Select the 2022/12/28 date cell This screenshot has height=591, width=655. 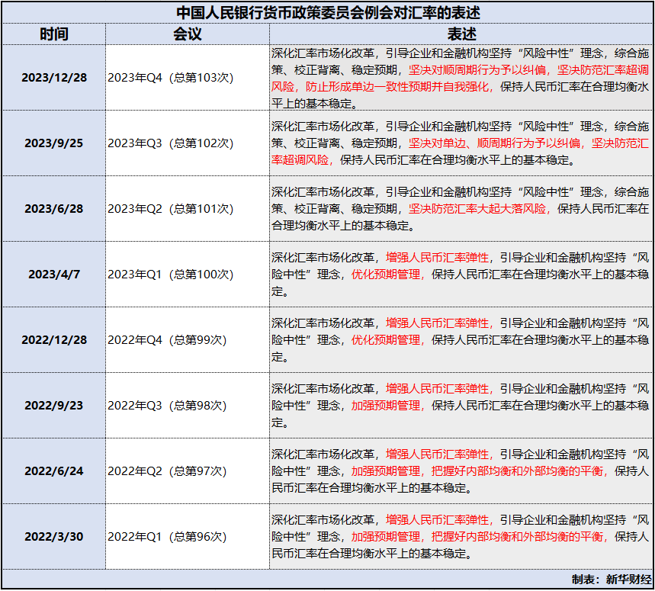(53, 340)
